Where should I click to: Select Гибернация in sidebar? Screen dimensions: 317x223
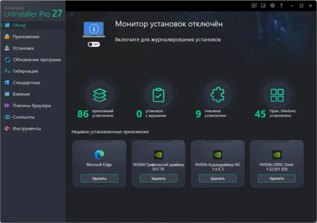[33, 71]
